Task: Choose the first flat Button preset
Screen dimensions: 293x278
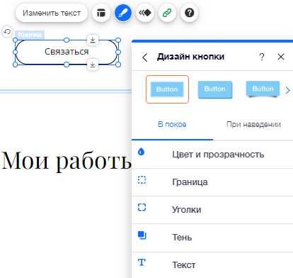Action: (x=167, y=89)
